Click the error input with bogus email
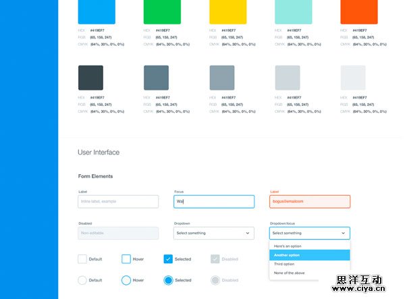The image size is (405, 299). (310, 201)
